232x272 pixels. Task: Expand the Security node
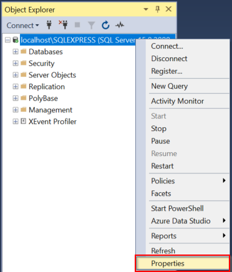[x=16, y=63]
